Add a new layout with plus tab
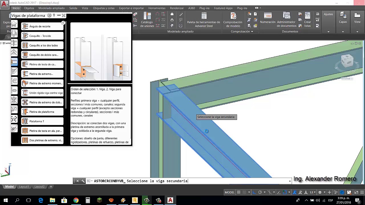The width and height of the screenshot is (365, 205). pyautogui.click(x=51, y=187)
